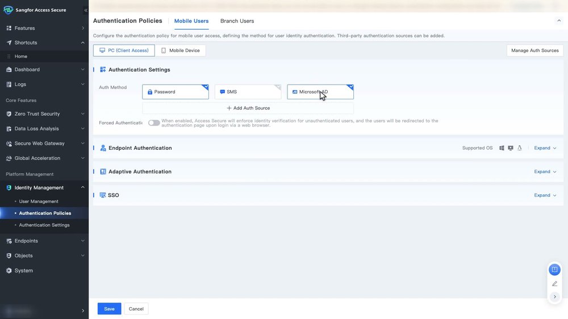This screenshot has height=319, width=568.
Task: Click the Objects menu chevron
Action: click(x=82, y=255)
